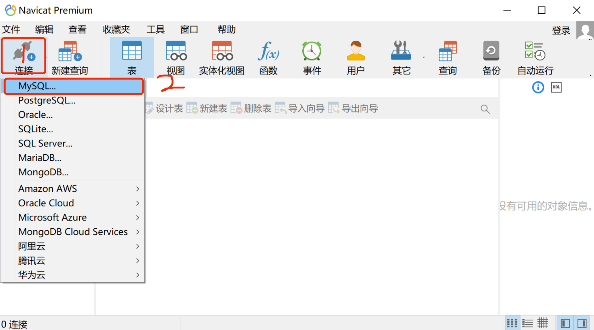Maximize the Navicat Premium window
Image resolution: width=594 pixels, height=330 pixels.
click(541, 10)
